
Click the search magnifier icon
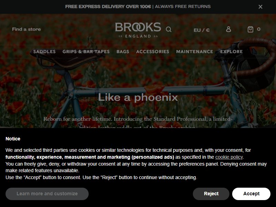point(168,29)
